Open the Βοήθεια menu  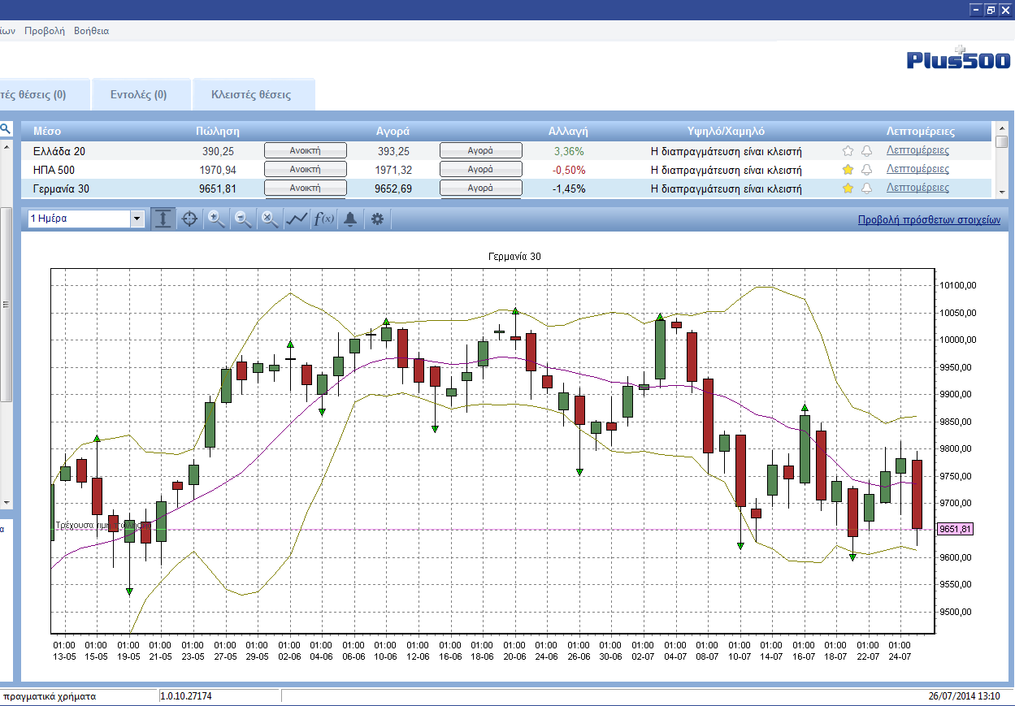point(91,31)
